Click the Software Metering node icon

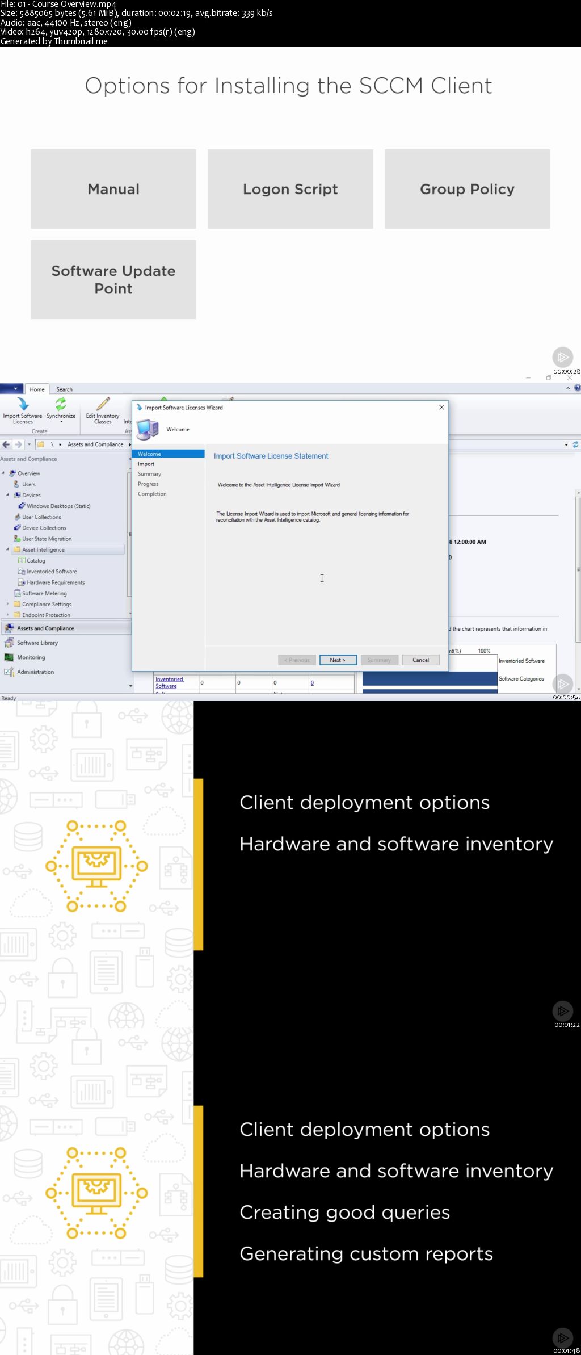pyautogui.click(x=17, y=593)
